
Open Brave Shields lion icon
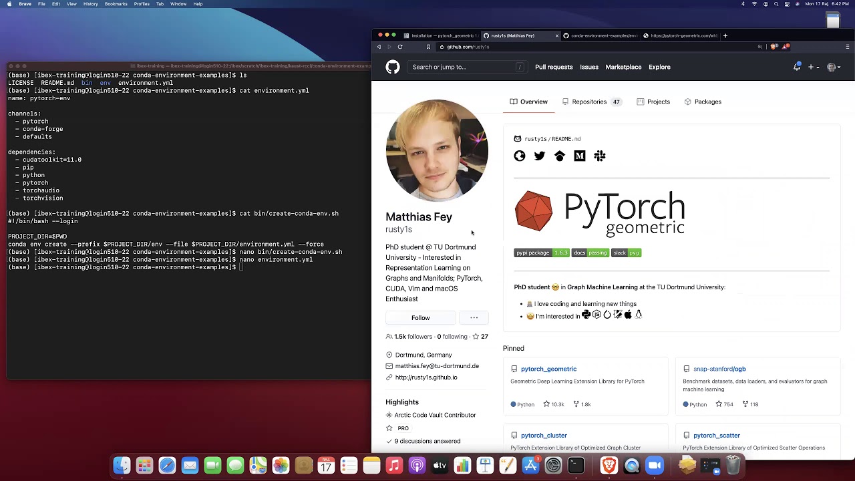[774, 47]
